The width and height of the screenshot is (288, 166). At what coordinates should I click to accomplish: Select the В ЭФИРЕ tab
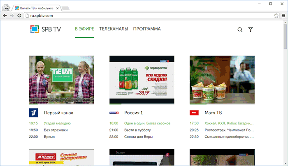[x=85, y=29]
